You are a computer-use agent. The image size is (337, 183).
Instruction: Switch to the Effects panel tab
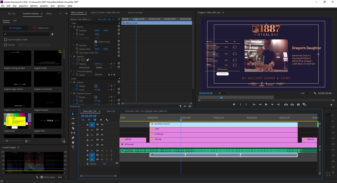coord(49,14)
